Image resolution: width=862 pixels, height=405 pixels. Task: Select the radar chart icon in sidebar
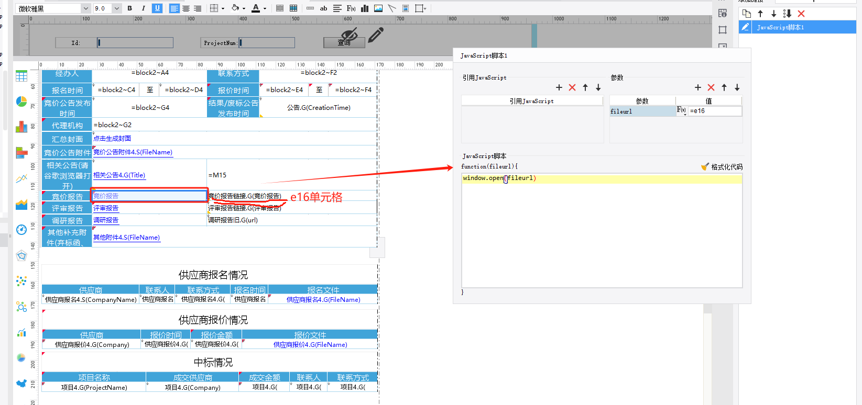coord(21,255)
